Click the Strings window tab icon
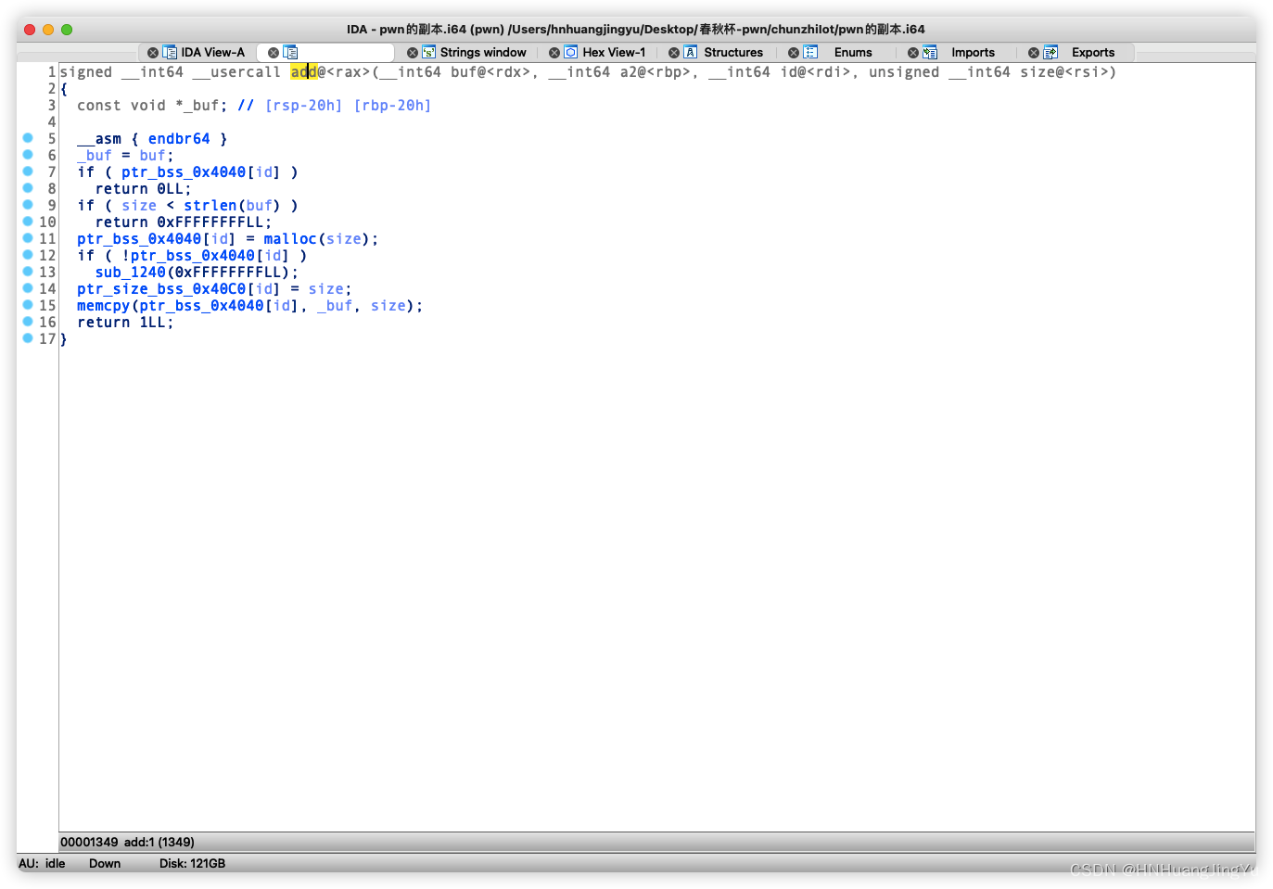1273x889 pixels. [x=428, y=53]
